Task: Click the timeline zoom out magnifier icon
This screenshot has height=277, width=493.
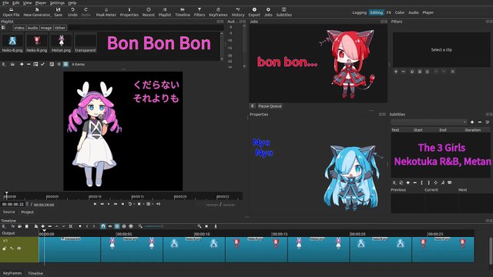Action: coord(140,226)
